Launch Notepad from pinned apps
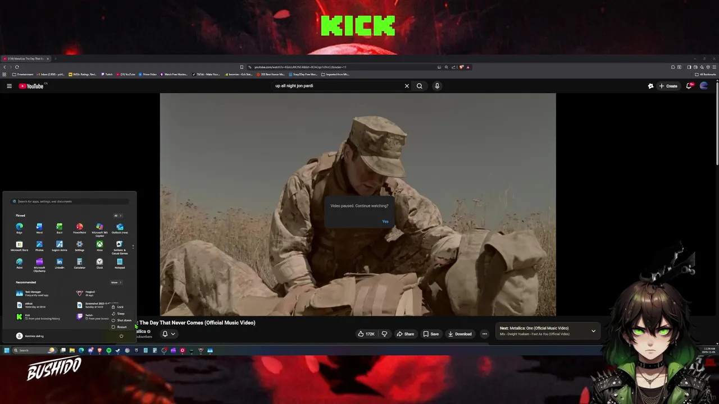 120,263
